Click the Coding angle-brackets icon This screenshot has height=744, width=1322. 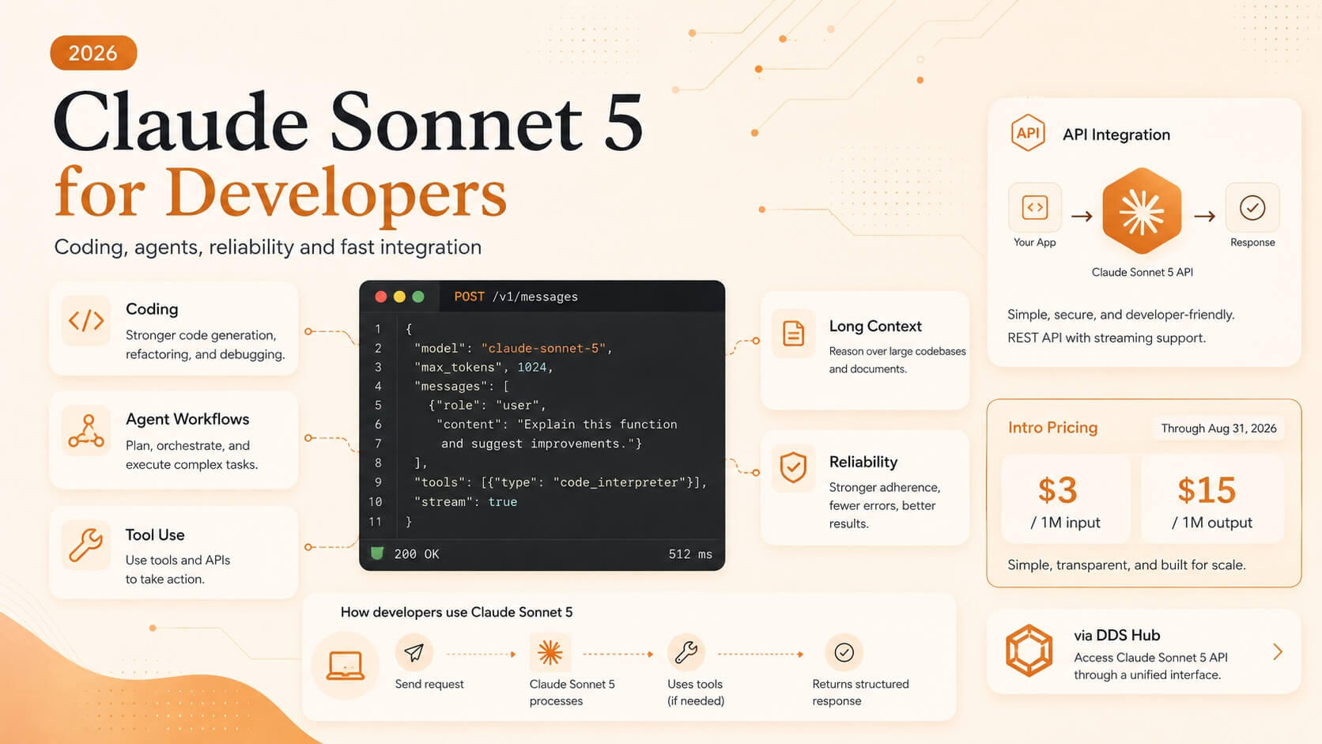coord(86,320)
